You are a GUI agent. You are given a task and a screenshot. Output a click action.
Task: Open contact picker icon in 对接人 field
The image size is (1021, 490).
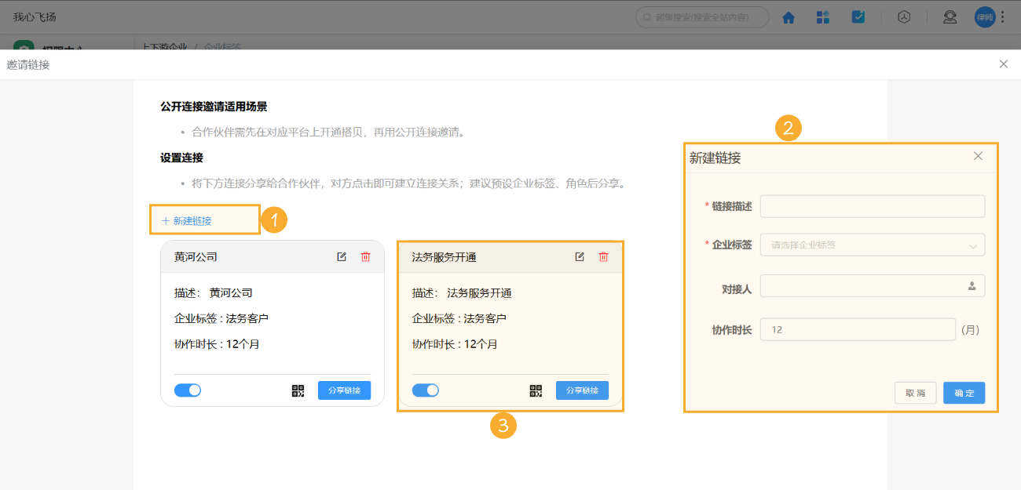974,285
